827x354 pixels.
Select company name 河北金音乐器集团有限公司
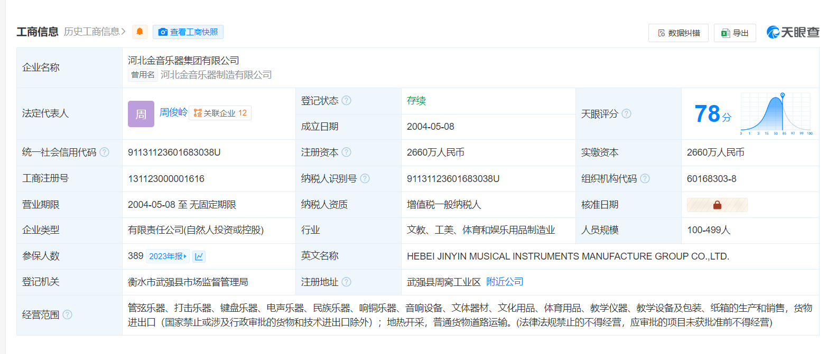183,61
